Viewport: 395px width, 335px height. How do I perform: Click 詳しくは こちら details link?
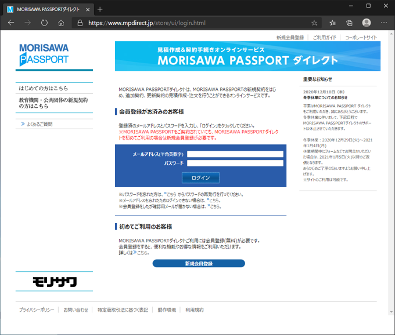(x=141, y=253)
